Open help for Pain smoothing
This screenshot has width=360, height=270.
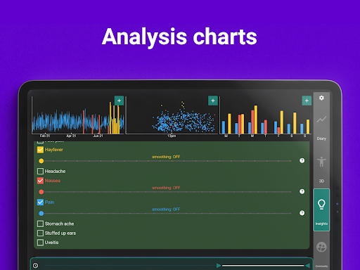click(302, 213)
